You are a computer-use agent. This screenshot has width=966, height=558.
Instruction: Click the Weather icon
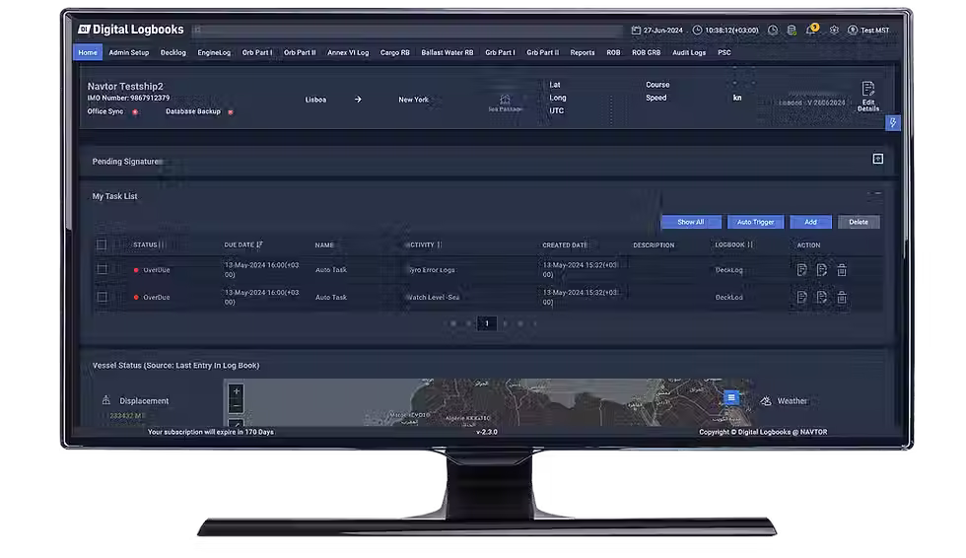[x=766, y=401]
